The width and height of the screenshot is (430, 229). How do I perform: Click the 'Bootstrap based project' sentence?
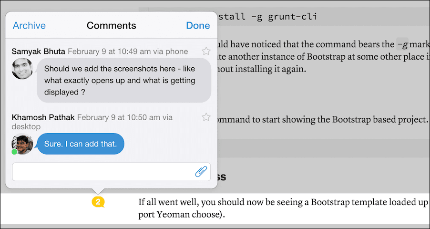321,120
